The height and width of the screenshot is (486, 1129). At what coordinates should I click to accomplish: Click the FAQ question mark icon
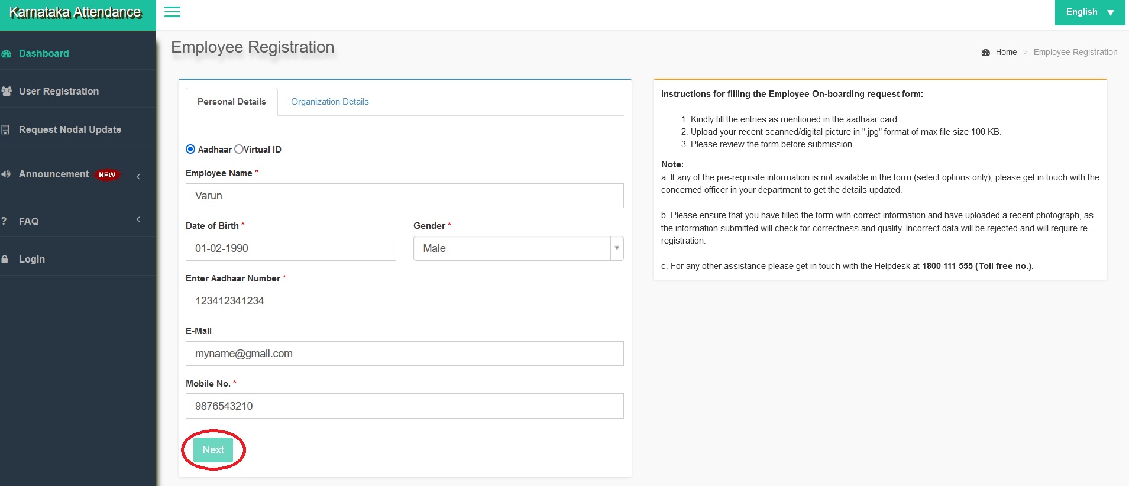click(x=4, y=221)
